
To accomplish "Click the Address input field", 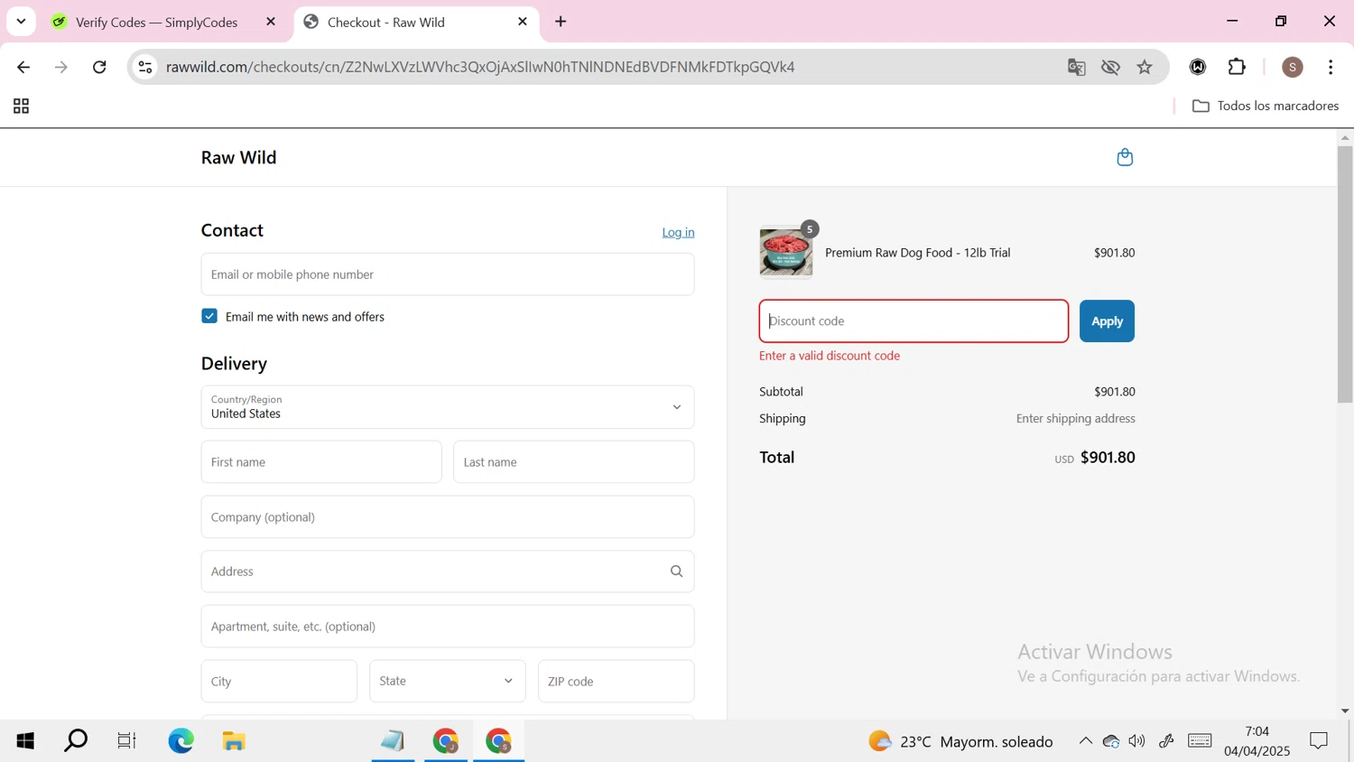I will point(448,571).
